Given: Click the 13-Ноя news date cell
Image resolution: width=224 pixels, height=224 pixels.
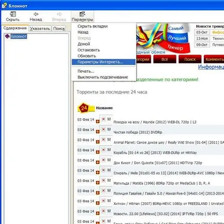Looking at the screenshot, I should pos(202,39).
